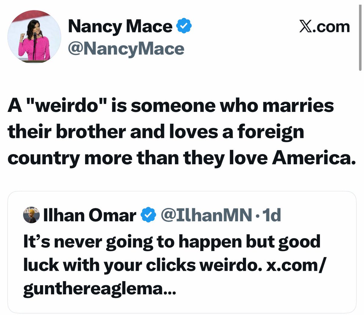Click the tweet line starting "their brother and loves"
Viewport: 364px width, 315px height.
click(156, 132)
